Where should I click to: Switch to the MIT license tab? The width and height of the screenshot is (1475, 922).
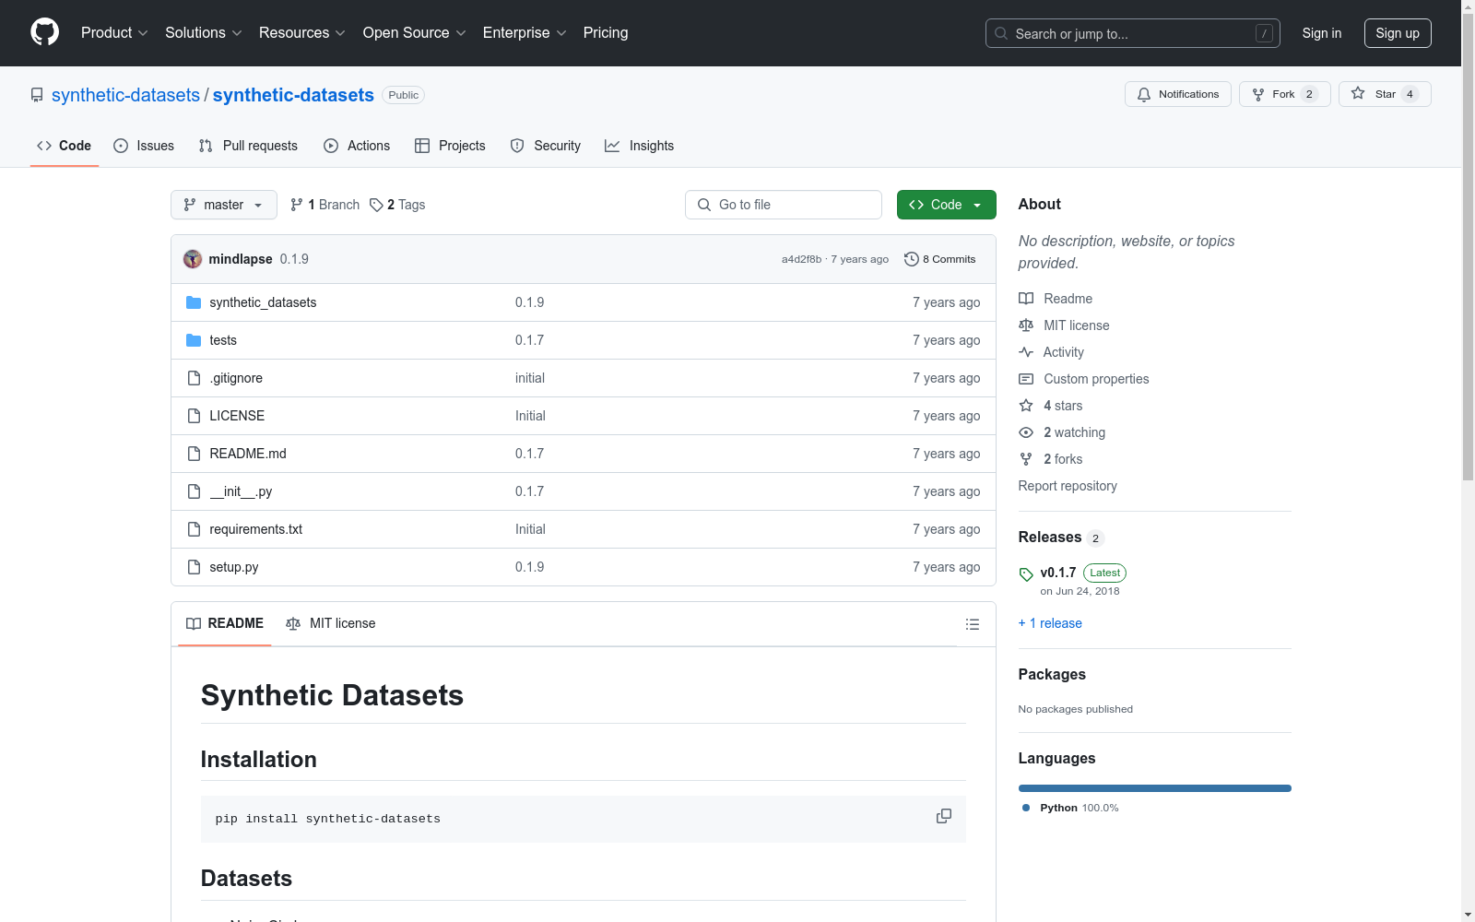coord(331,624)
